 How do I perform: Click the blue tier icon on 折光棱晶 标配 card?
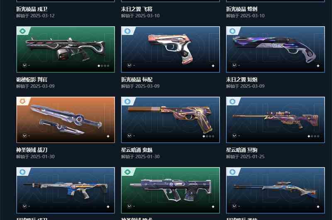click(127, 31)
